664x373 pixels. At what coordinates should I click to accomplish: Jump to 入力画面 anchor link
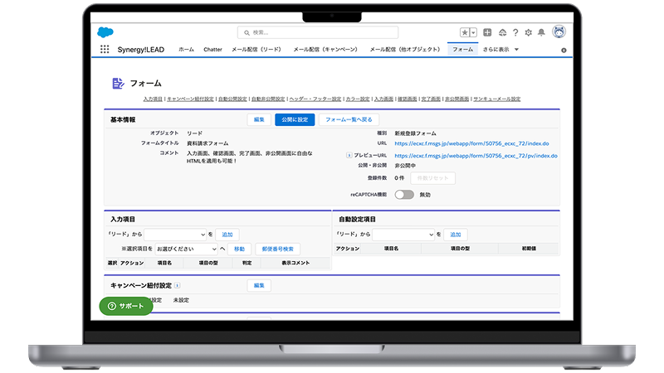click(x=383, y=99)
